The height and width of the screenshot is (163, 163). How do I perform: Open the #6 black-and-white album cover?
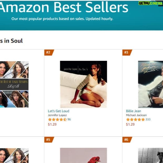click(150, 156)
